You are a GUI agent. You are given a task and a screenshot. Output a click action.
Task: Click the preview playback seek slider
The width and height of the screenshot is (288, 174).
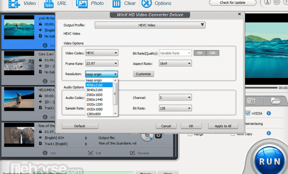261,88
